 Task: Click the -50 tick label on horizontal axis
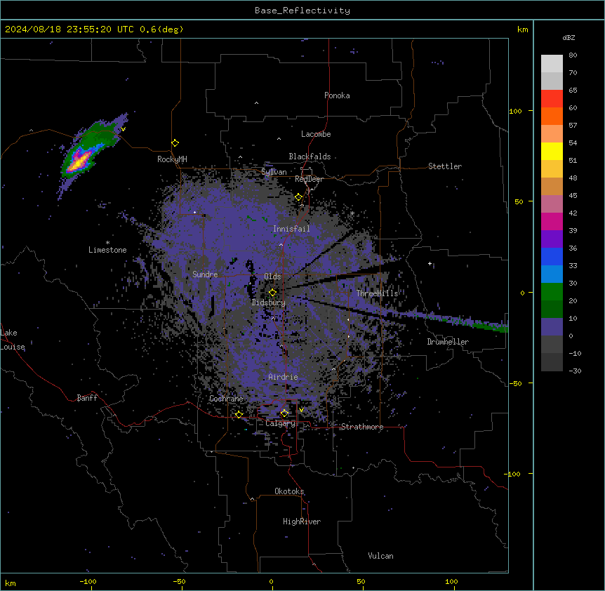point(179,581)
